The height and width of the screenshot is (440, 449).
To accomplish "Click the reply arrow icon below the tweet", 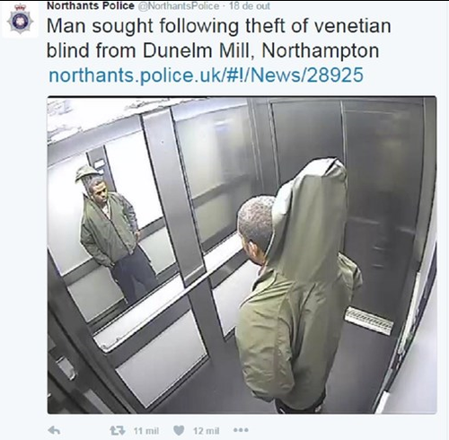I will tap(54, 430).
